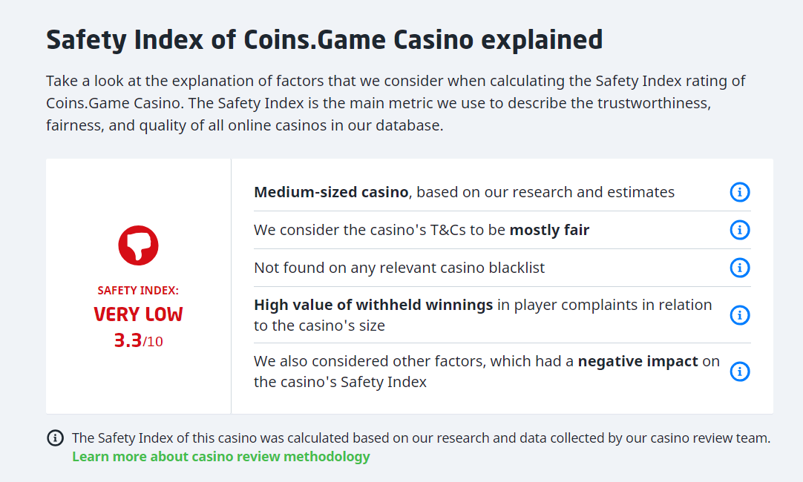Screen dimensions: 803x482
Task: Open info icon for withheld winnings row
Action: point(739,315)
